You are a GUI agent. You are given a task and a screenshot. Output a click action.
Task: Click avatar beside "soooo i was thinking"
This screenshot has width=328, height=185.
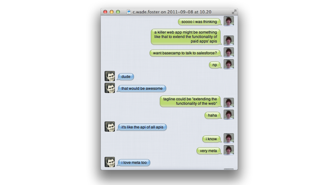click(x=229, y=21)
